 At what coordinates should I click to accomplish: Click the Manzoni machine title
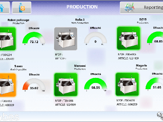[x=80, y=66]
